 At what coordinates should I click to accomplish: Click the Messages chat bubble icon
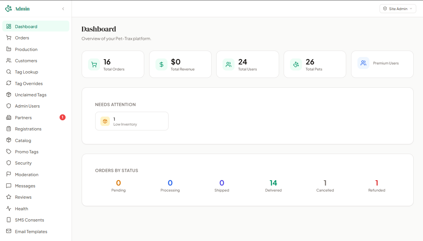[9, 186]
